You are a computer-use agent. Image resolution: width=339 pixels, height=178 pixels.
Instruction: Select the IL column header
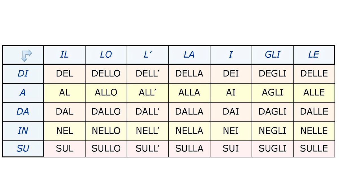coord(64,55)
